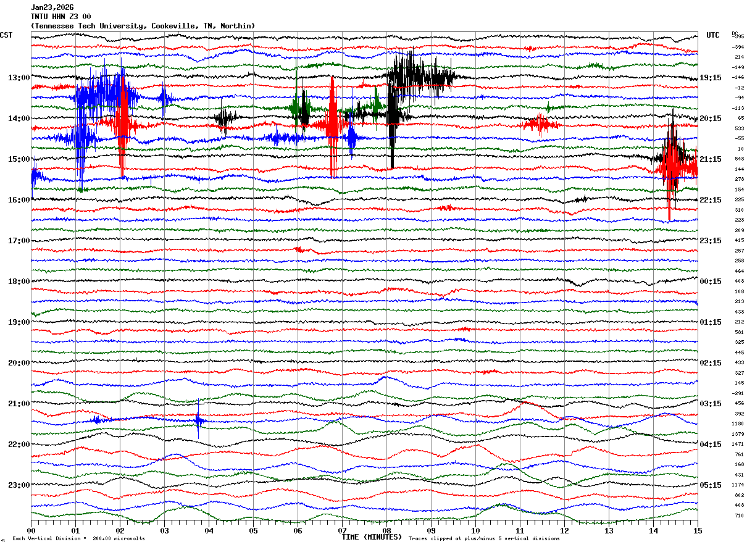Screen dimensions: 747x547
Task: Click the 20:15 UTC time label
Action: [711, 119]
